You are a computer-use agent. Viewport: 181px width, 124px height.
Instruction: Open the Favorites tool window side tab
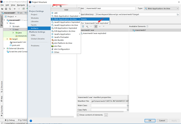pos(2,111)
